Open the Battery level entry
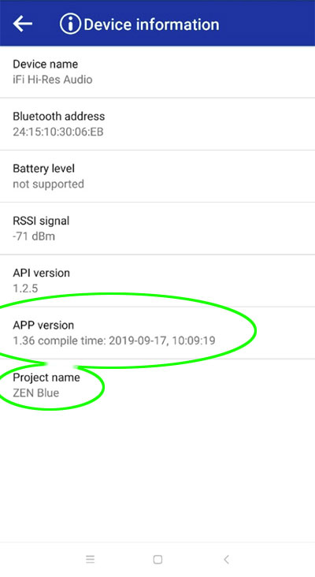This screenshot has width=315, height=577. click(157, 177)
